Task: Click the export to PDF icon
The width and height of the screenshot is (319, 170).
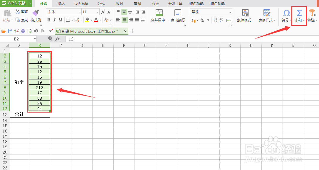Action: coord(17,31)
